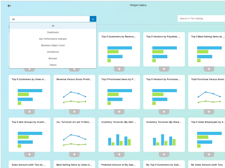Viewport: 225px width, 168px height.
Task: Select Inventory Turnover (By Warehouse) column chart
Action: click(x=164, y=135)
